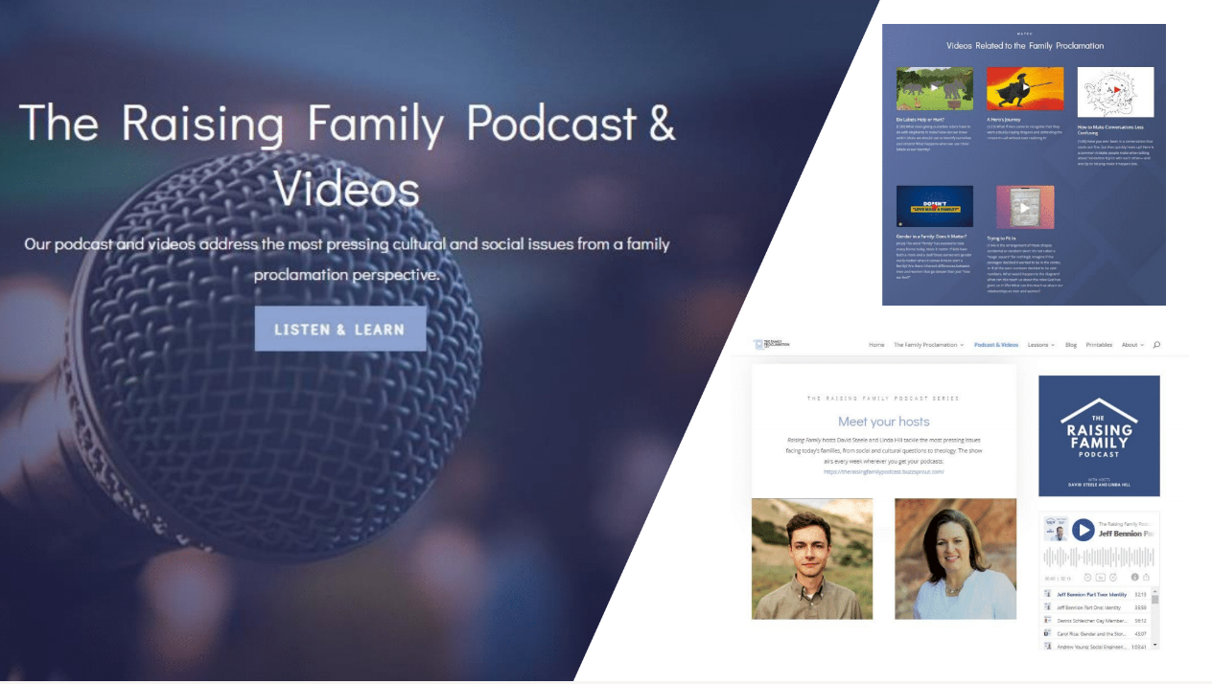Image resolution: width=1212 pixels, height=684 pixels.
Task: Open the Printables menu item
Action: 1099,345
